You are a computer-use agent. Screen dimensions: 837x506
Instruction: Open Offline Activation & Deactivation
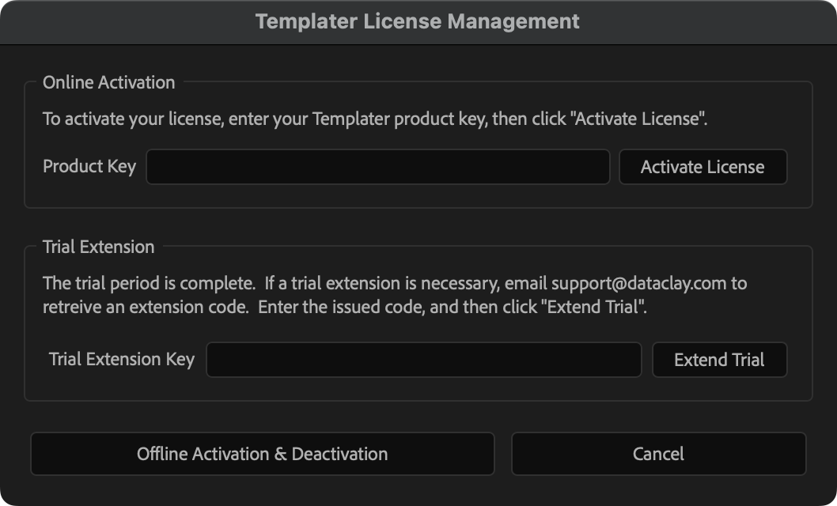(x=262, y=454)
